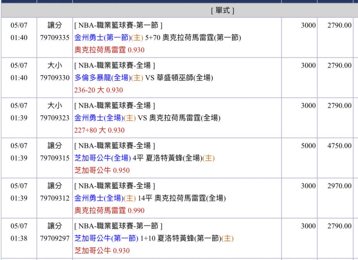358x260 pixels.
Task: Select bet ID 79709312
Action: click(55, 198)
